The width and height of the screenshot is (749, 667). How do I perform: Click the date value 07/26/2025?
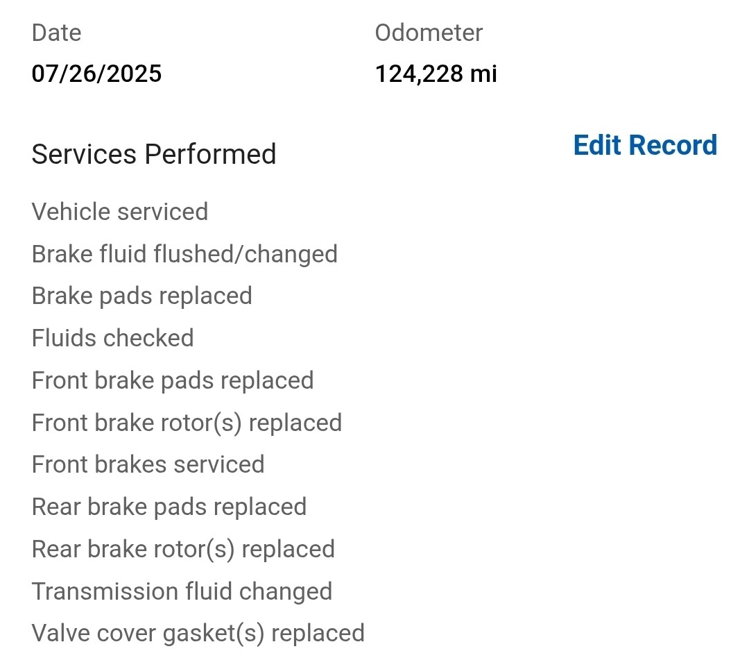96,74
